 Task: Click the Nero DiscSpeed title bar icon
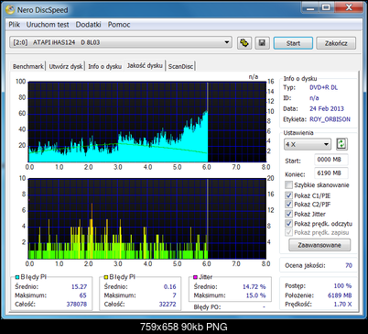[10, 9]
